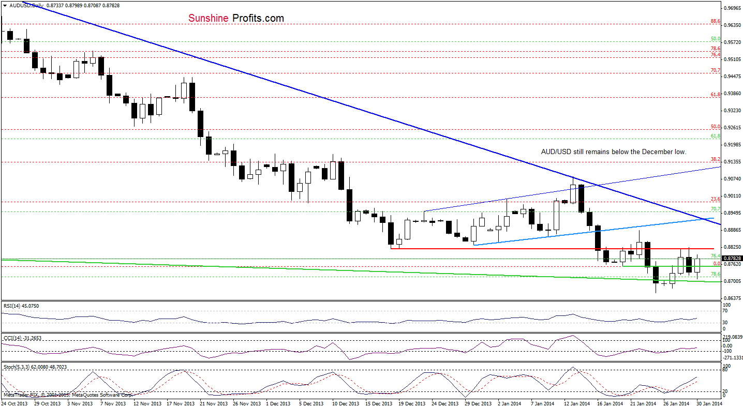Screen dimensions: 743x408
Task: Click the 88.6 Fibonacci level label
Action: pos(716,21)
